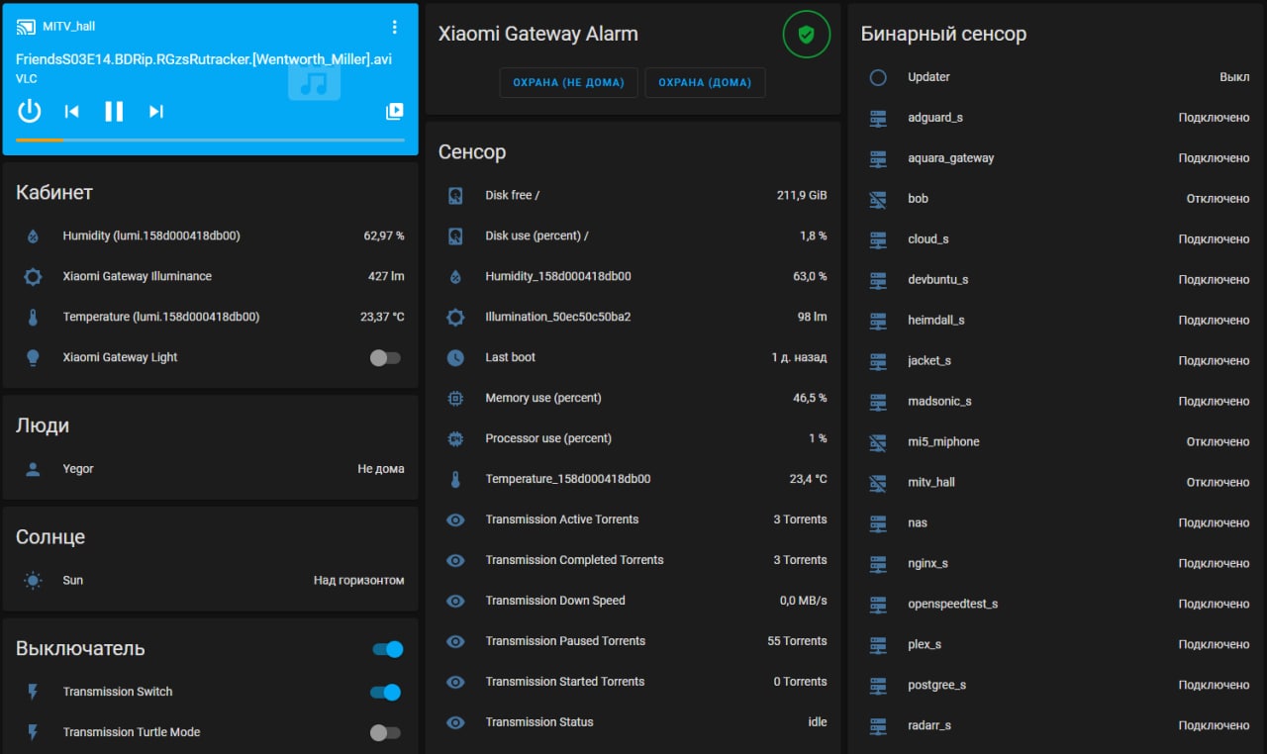The width and height of the screenshot is (1267, 754).
Task: Click the droplet icon of Humidity_158d000418db00
Action: (x=455, y=277)
